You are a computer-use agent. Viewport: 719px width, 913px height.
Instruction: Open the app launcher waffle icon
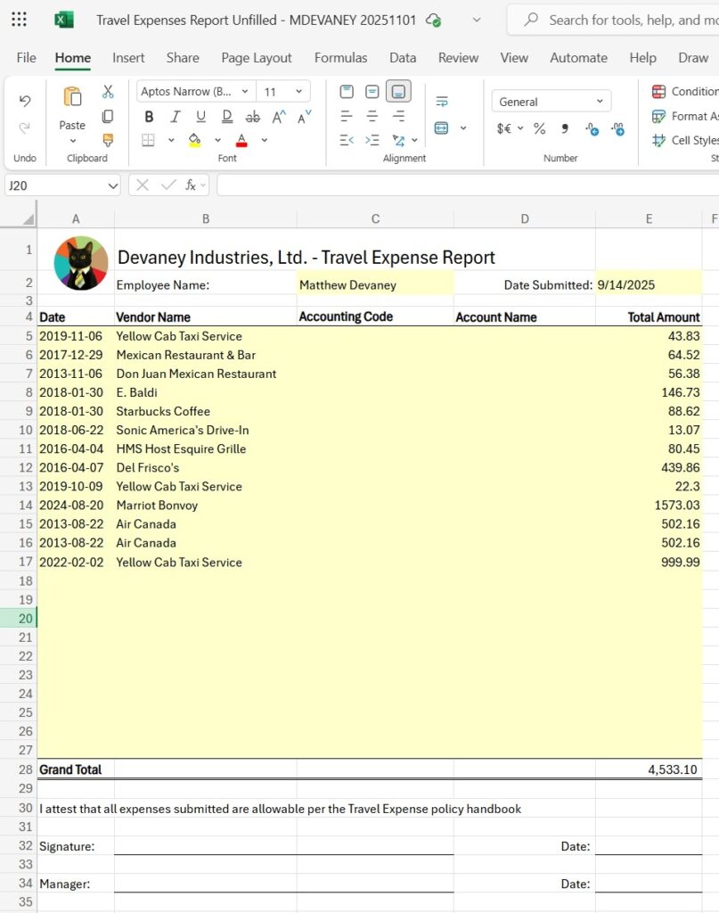[x=19, y=20]
